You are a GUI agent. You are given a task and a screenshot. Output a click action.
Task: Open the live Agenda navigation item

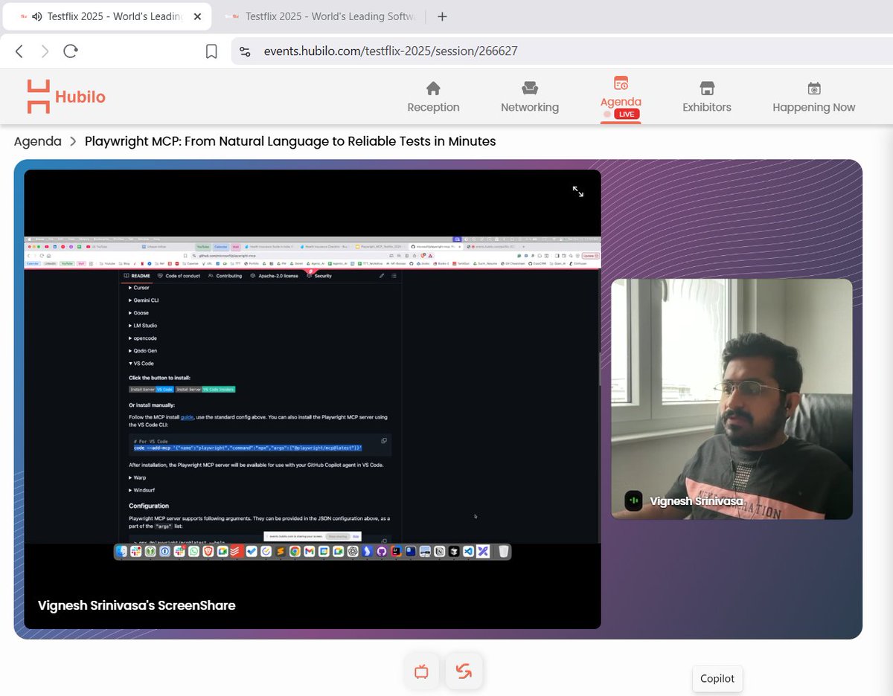point(621,97)
